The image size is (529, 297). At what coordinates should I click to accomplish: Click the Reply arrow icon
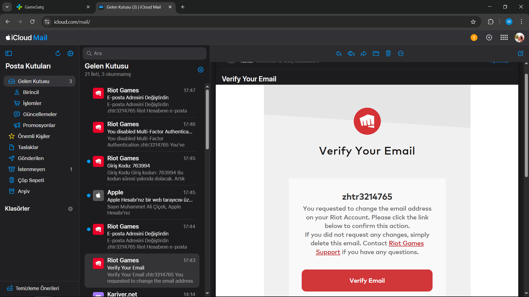339,53
